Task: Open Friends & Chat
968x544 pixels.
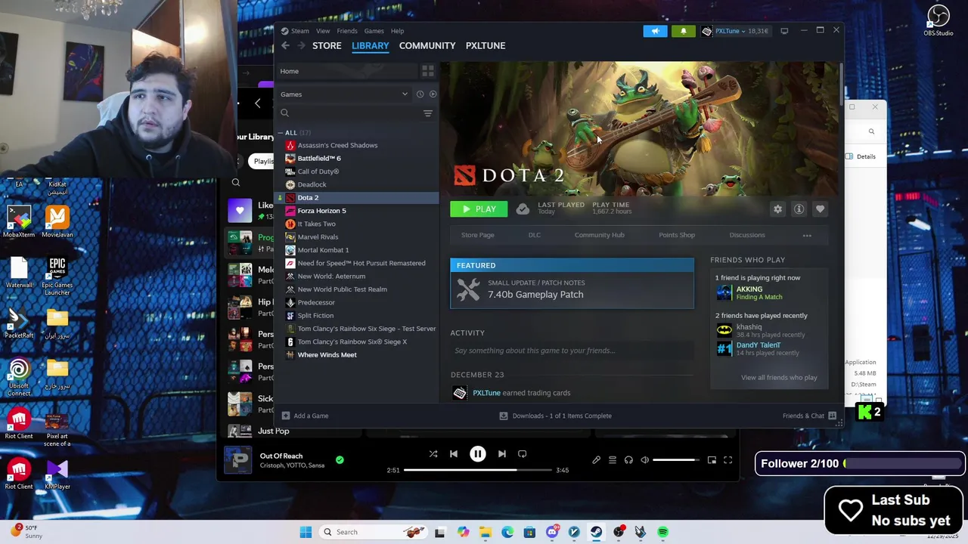Action: tap(809, 416)
